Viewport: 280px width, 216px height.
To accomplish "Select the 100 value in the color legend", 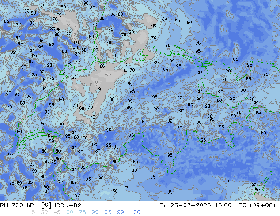I will (x=135, y=212).
